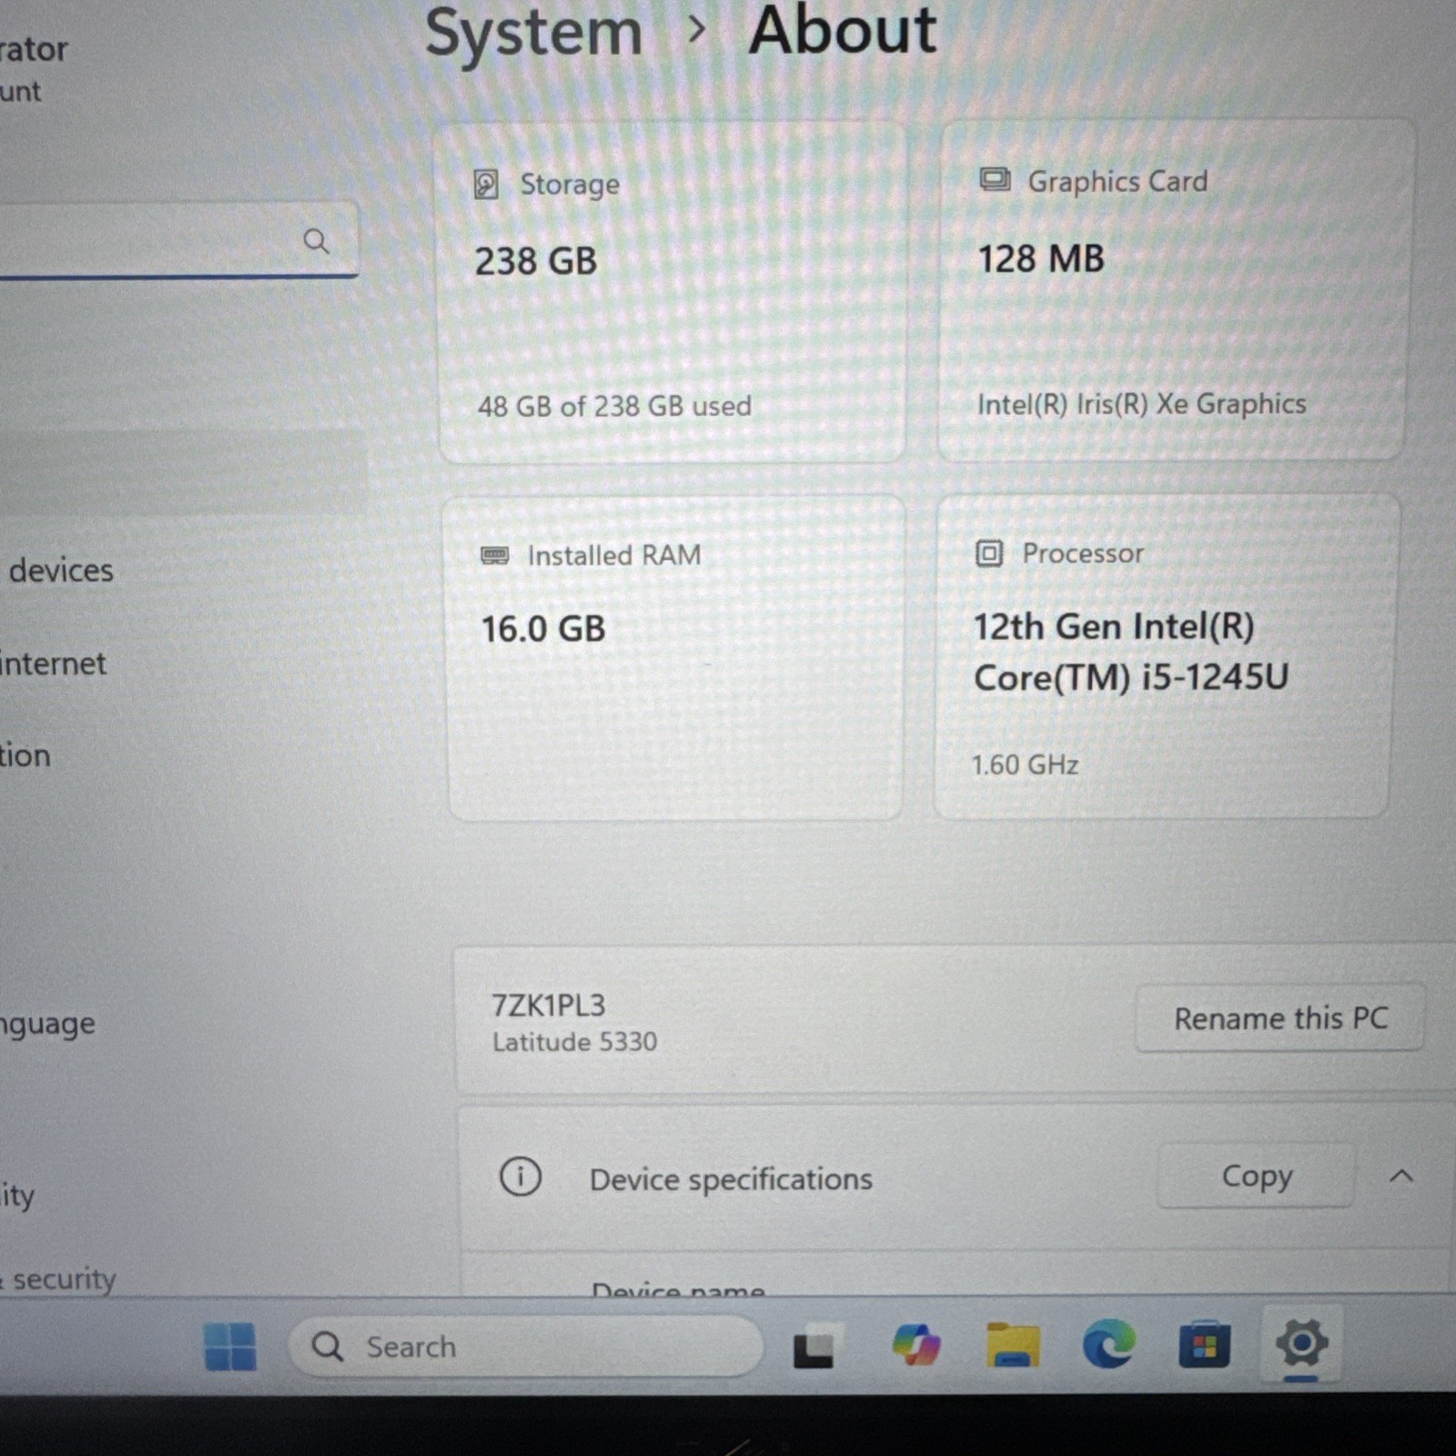Open the Installed RAM 16.0 GB card
The width and height of the screenshot is (1456, 1456).
coord(674,659)
